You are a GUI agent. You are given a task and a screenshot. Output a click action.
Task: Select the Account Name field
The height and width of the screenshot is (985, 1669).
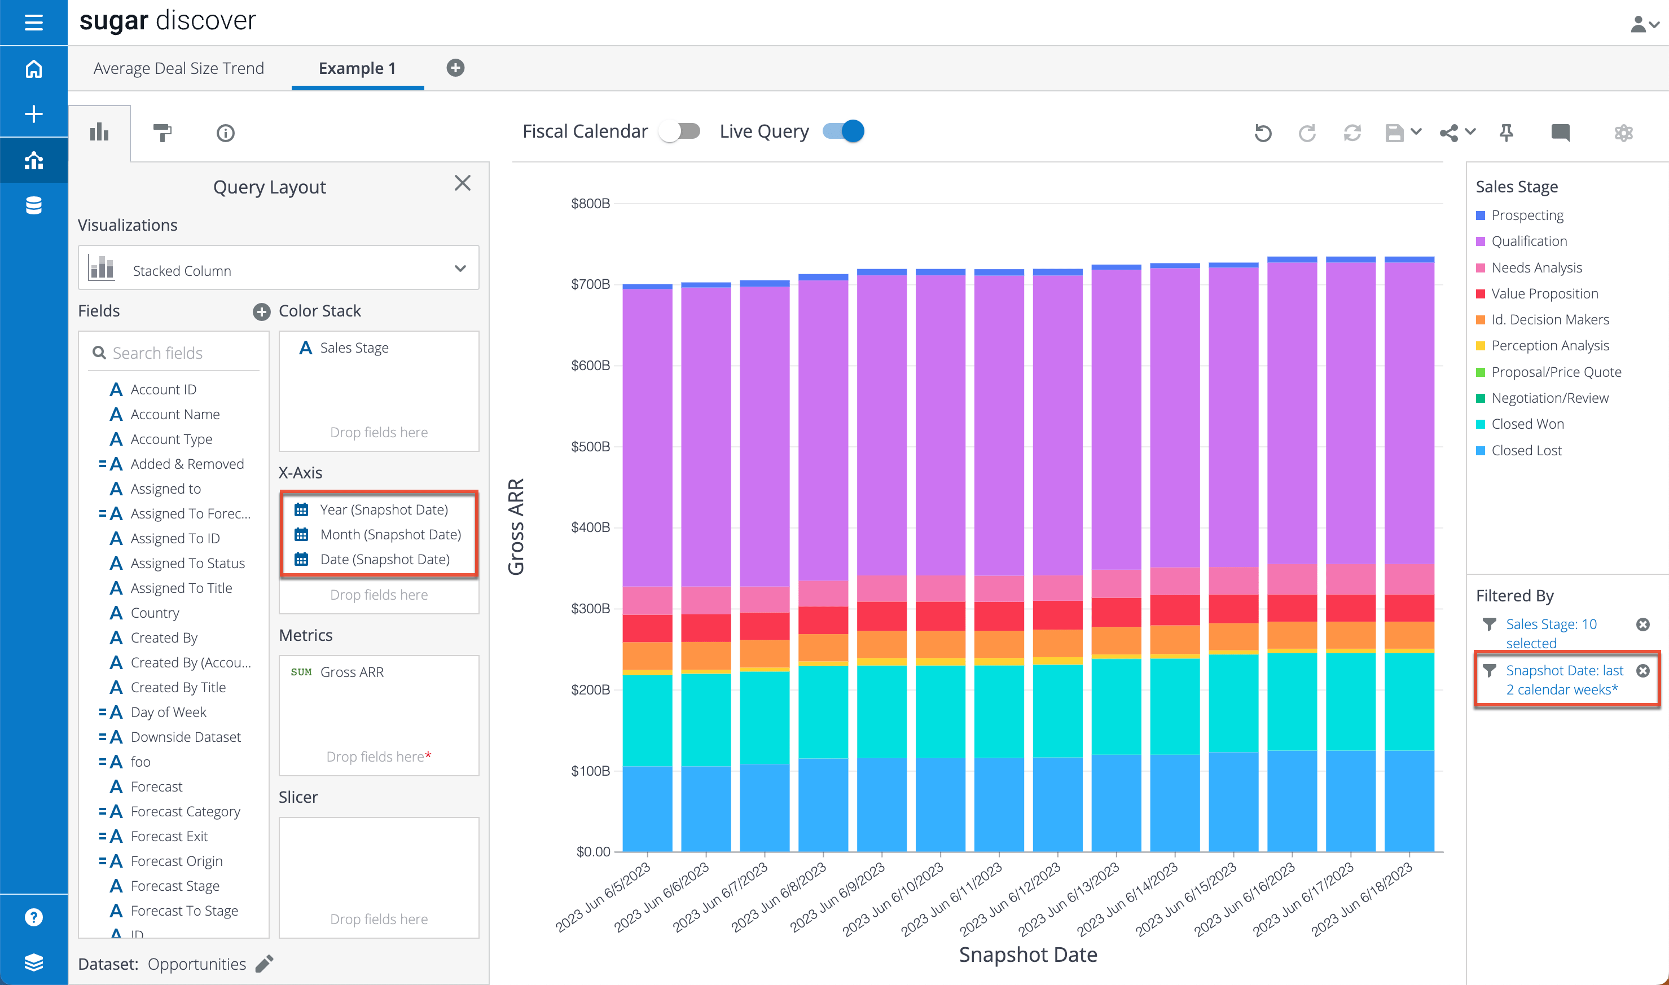(175, 415)
